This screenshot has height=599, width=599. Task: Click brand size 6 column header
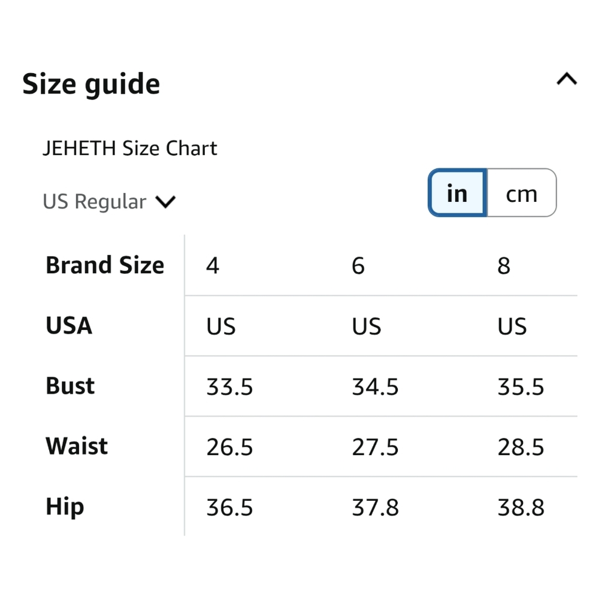(358, 265)
